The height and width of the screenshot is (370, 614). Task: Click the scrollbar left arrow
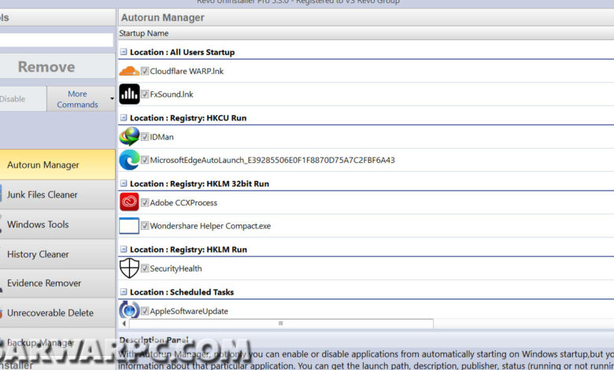124,324
